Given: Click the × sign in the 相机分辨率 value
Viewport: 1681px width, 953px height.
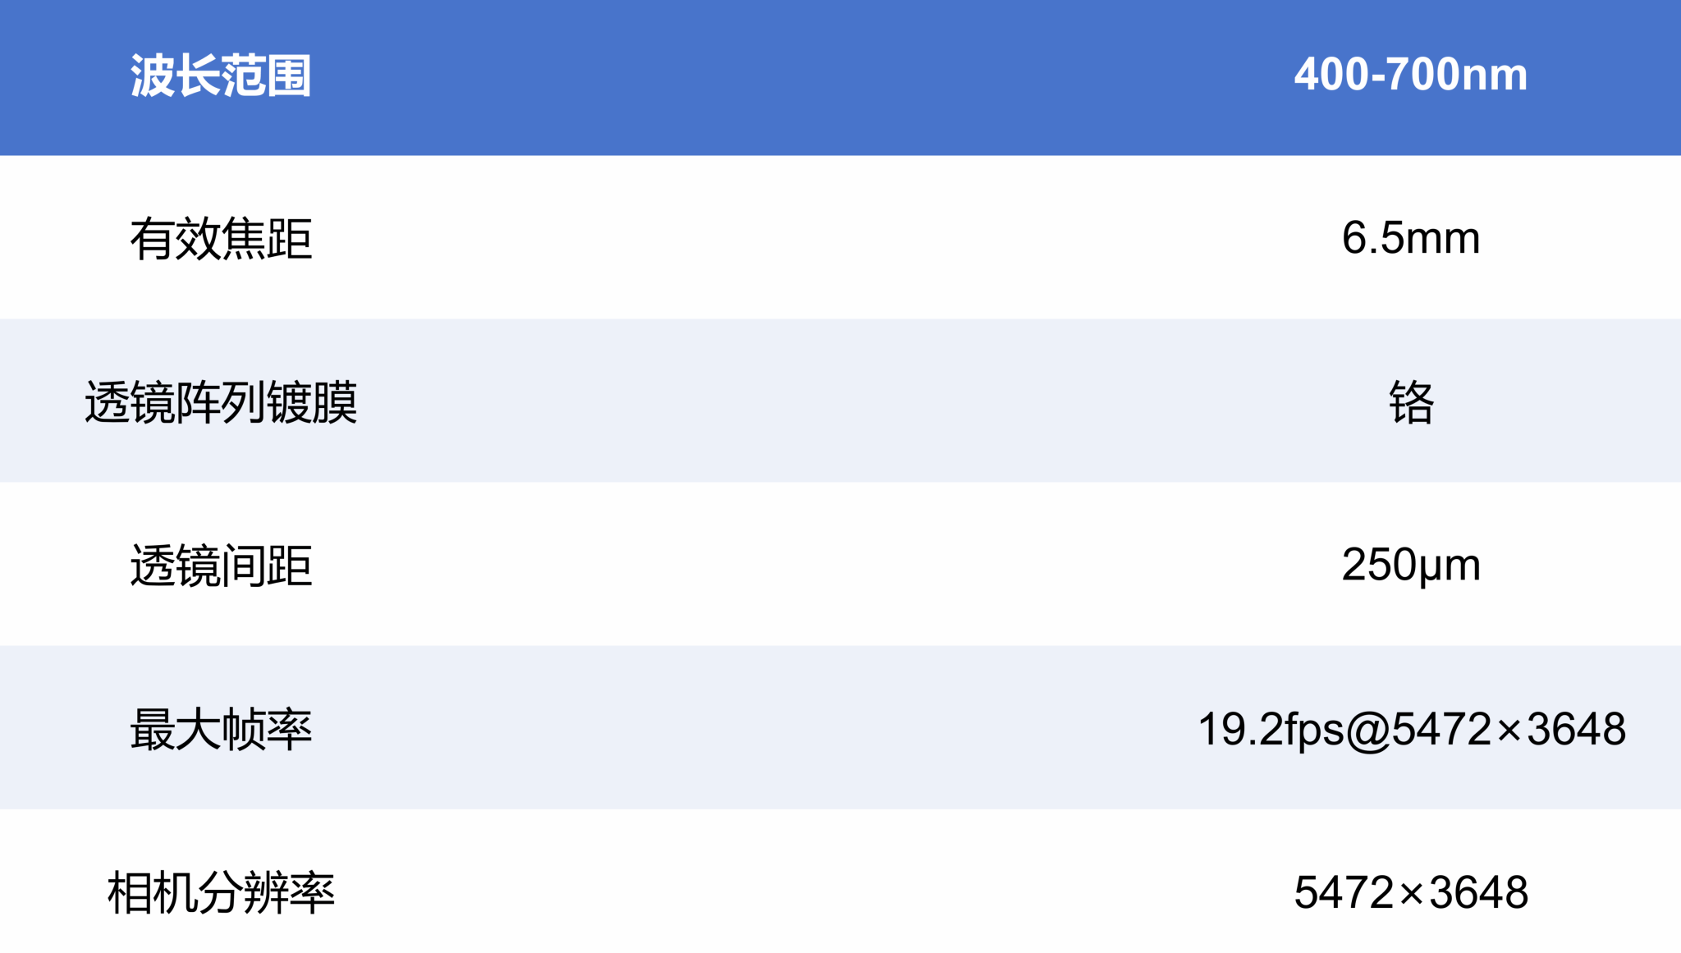Looking at the screenshot, I should [x=1412, y=894].
